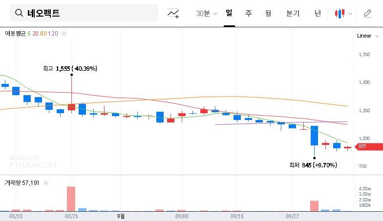Click the current price 927 tag
The height and width of the screenshot is (221, 383).
click(x=369, y=146)
